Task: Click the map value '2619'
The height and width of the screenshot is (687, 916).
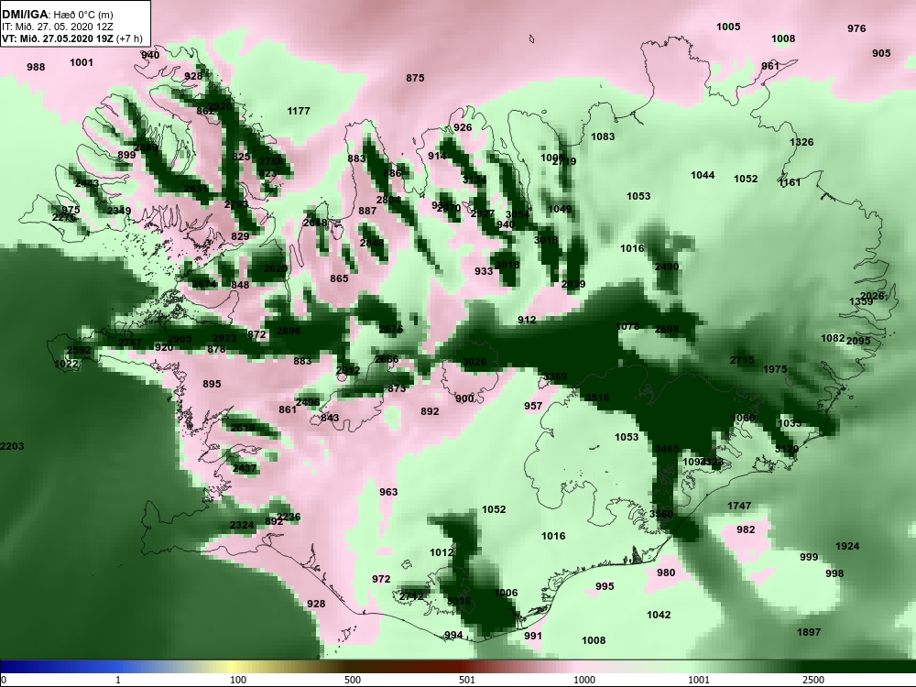Action: coord(243,427)
